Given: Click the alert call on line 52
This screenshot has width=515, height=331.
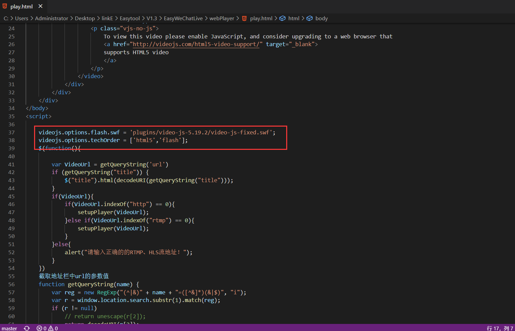Looking at the screenshot, I should click(129, 252).
